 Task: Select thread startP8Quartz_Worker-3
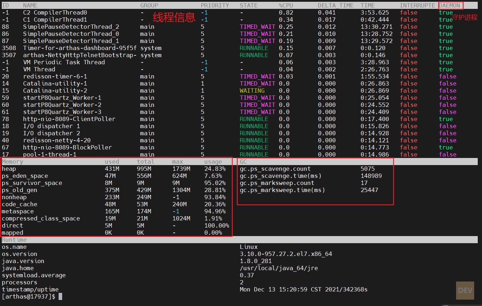pyautogui.click(x=62, y=112)
